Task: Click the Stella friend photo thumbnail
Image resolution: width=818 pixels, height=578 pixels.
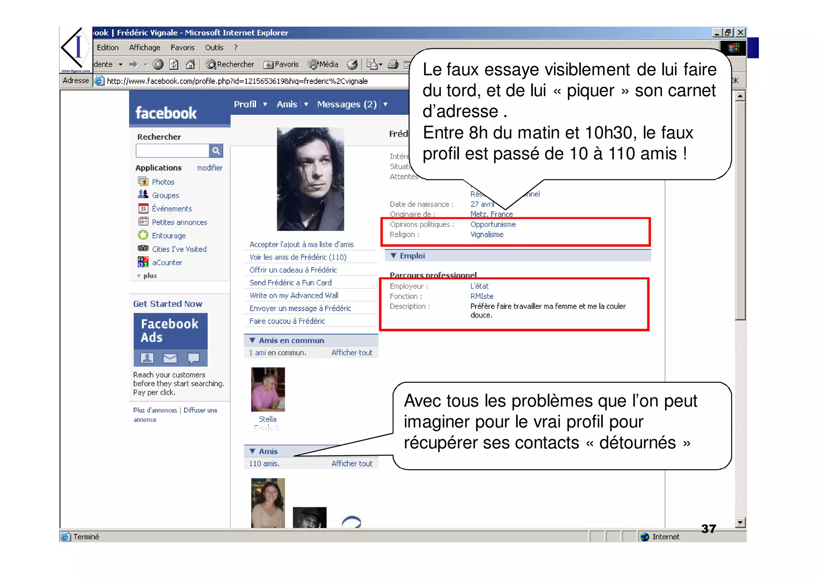Action: [268, 389]
